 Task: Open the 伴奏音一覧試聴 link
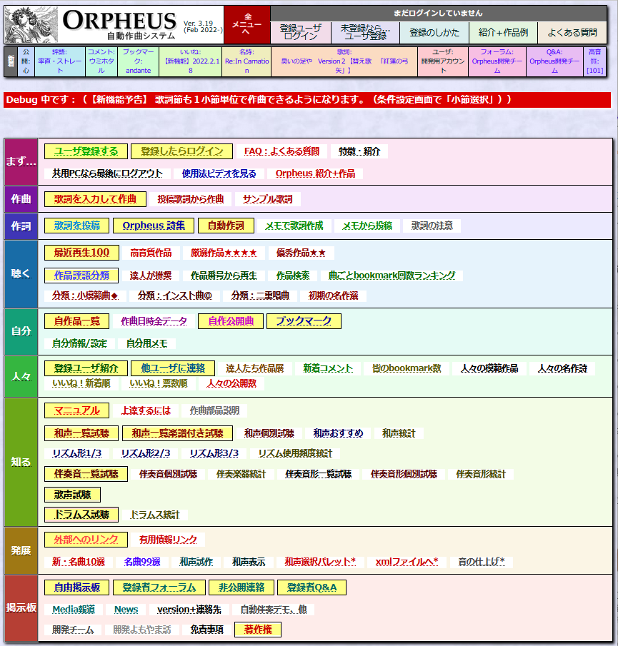click(86, 474)
